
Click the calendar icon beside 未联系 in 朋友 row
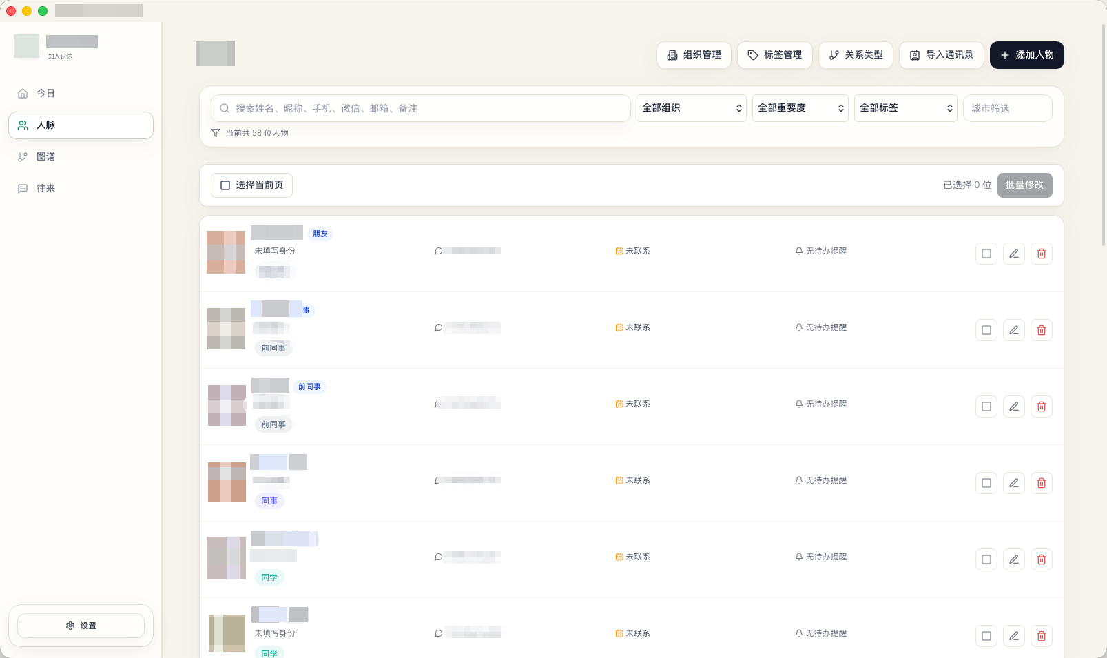tap(619, 251)
